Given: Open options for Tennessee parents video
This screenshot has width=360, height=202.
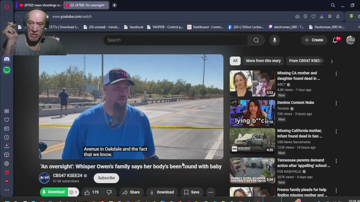Looking at the screenshot, I should pyautogui.click(x=336, y=161).
